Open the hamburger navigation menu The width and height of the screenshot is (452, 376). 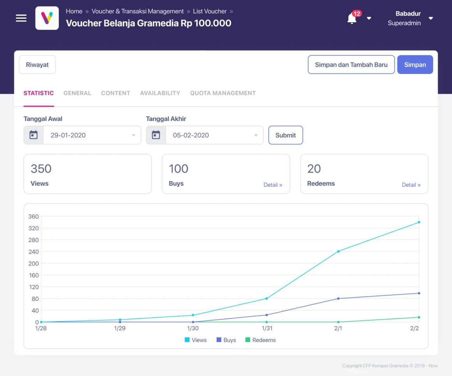[21, 18]
